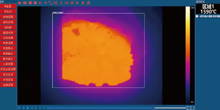Image resolution: width=220 pixels, height=110 pixels.
Task: Toggle fullscreen with the diagonal arrows icon
Action: [x=50, y=3]
